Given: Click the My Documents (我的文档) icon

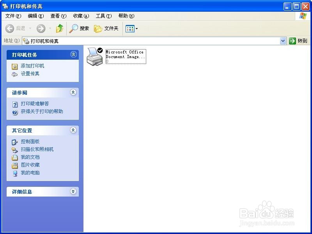Looking at the screenshot, I should point(15,158).
